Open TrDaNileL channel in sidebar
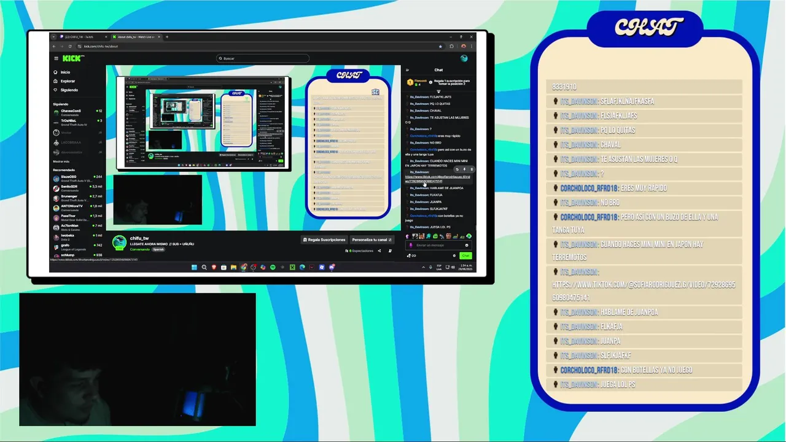This screenshot has width=786, height=442. [x=77, y=122]
